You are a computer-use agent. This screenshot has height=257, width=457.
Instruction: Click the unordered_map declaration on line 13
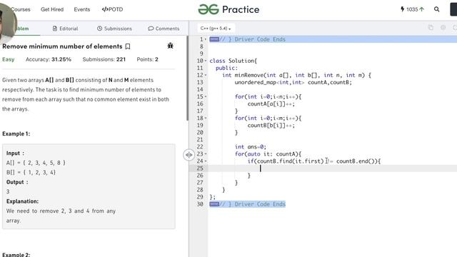click(293, 83)
